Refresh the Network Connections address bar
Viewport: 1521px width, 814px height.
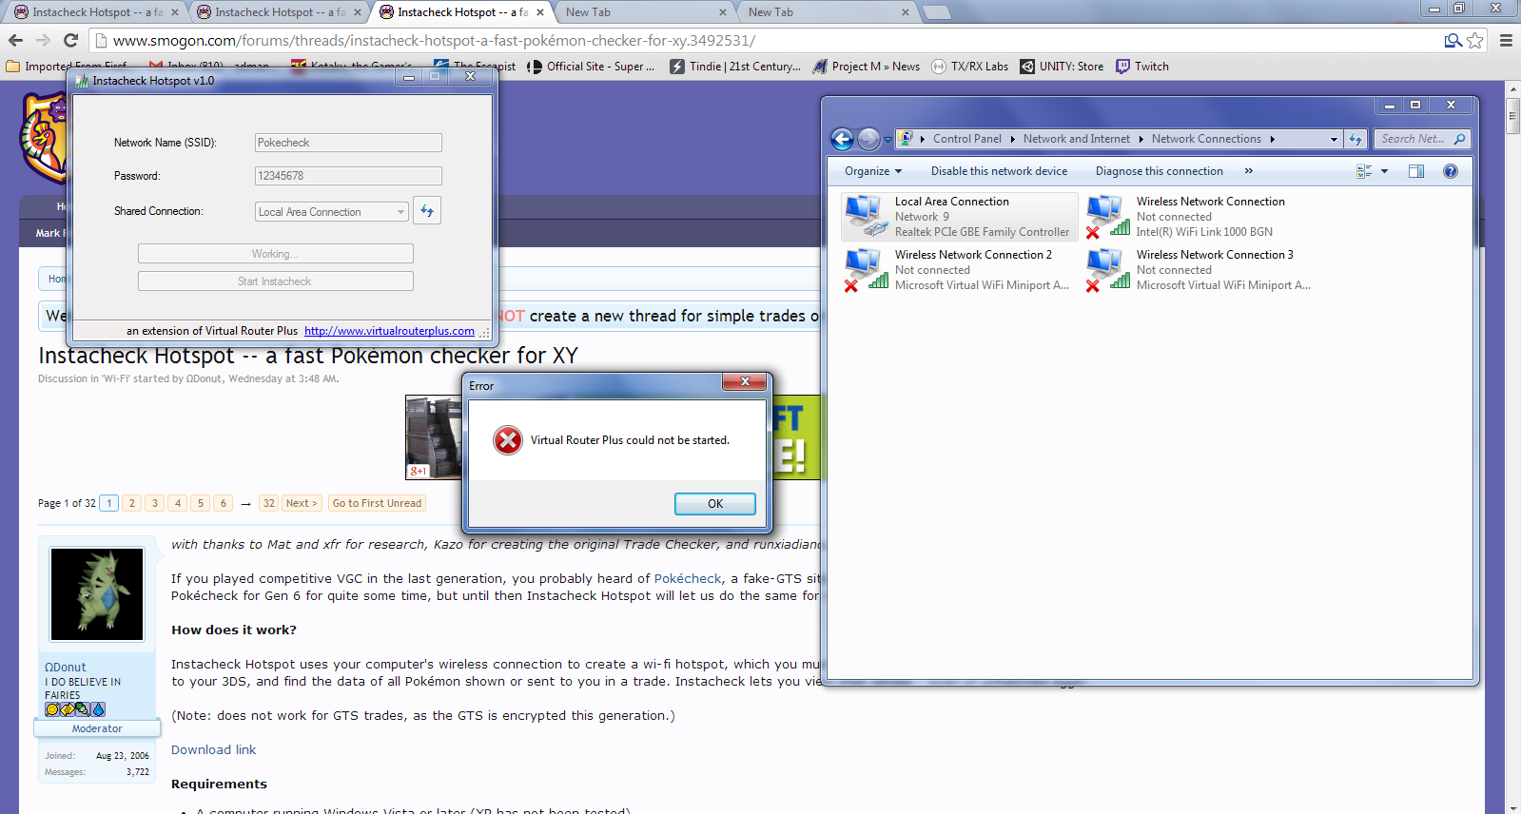1355,139
